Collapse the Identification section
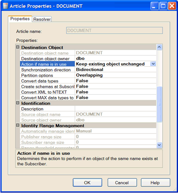Viewport: 178px width, 193px height. point(18,103)
